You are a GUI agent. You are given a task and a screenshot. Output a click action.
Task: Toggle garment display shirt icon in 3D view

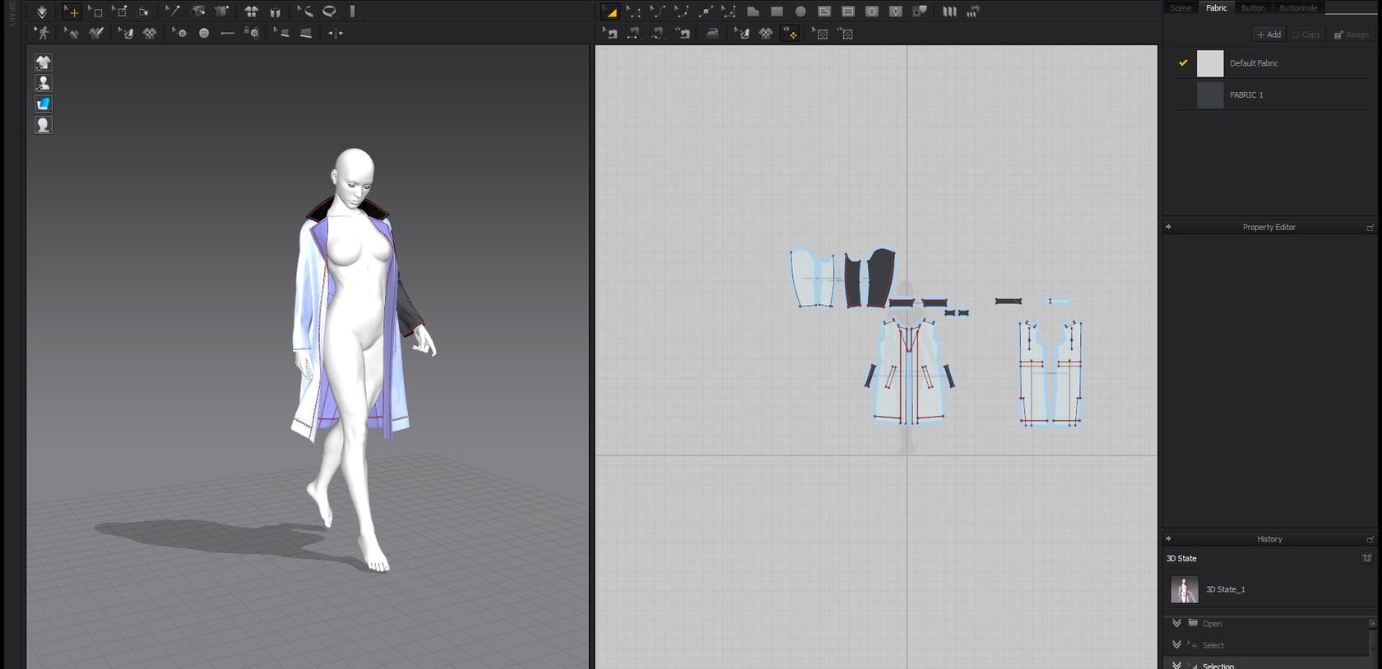[44, 62]
